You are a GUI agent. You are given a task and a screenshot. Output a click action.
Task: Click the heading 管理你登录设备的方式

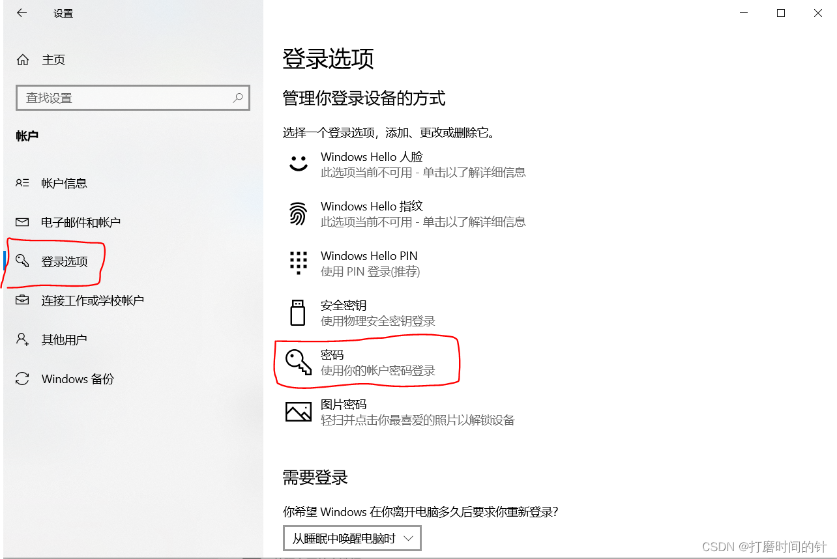click(x=364, y=98)
